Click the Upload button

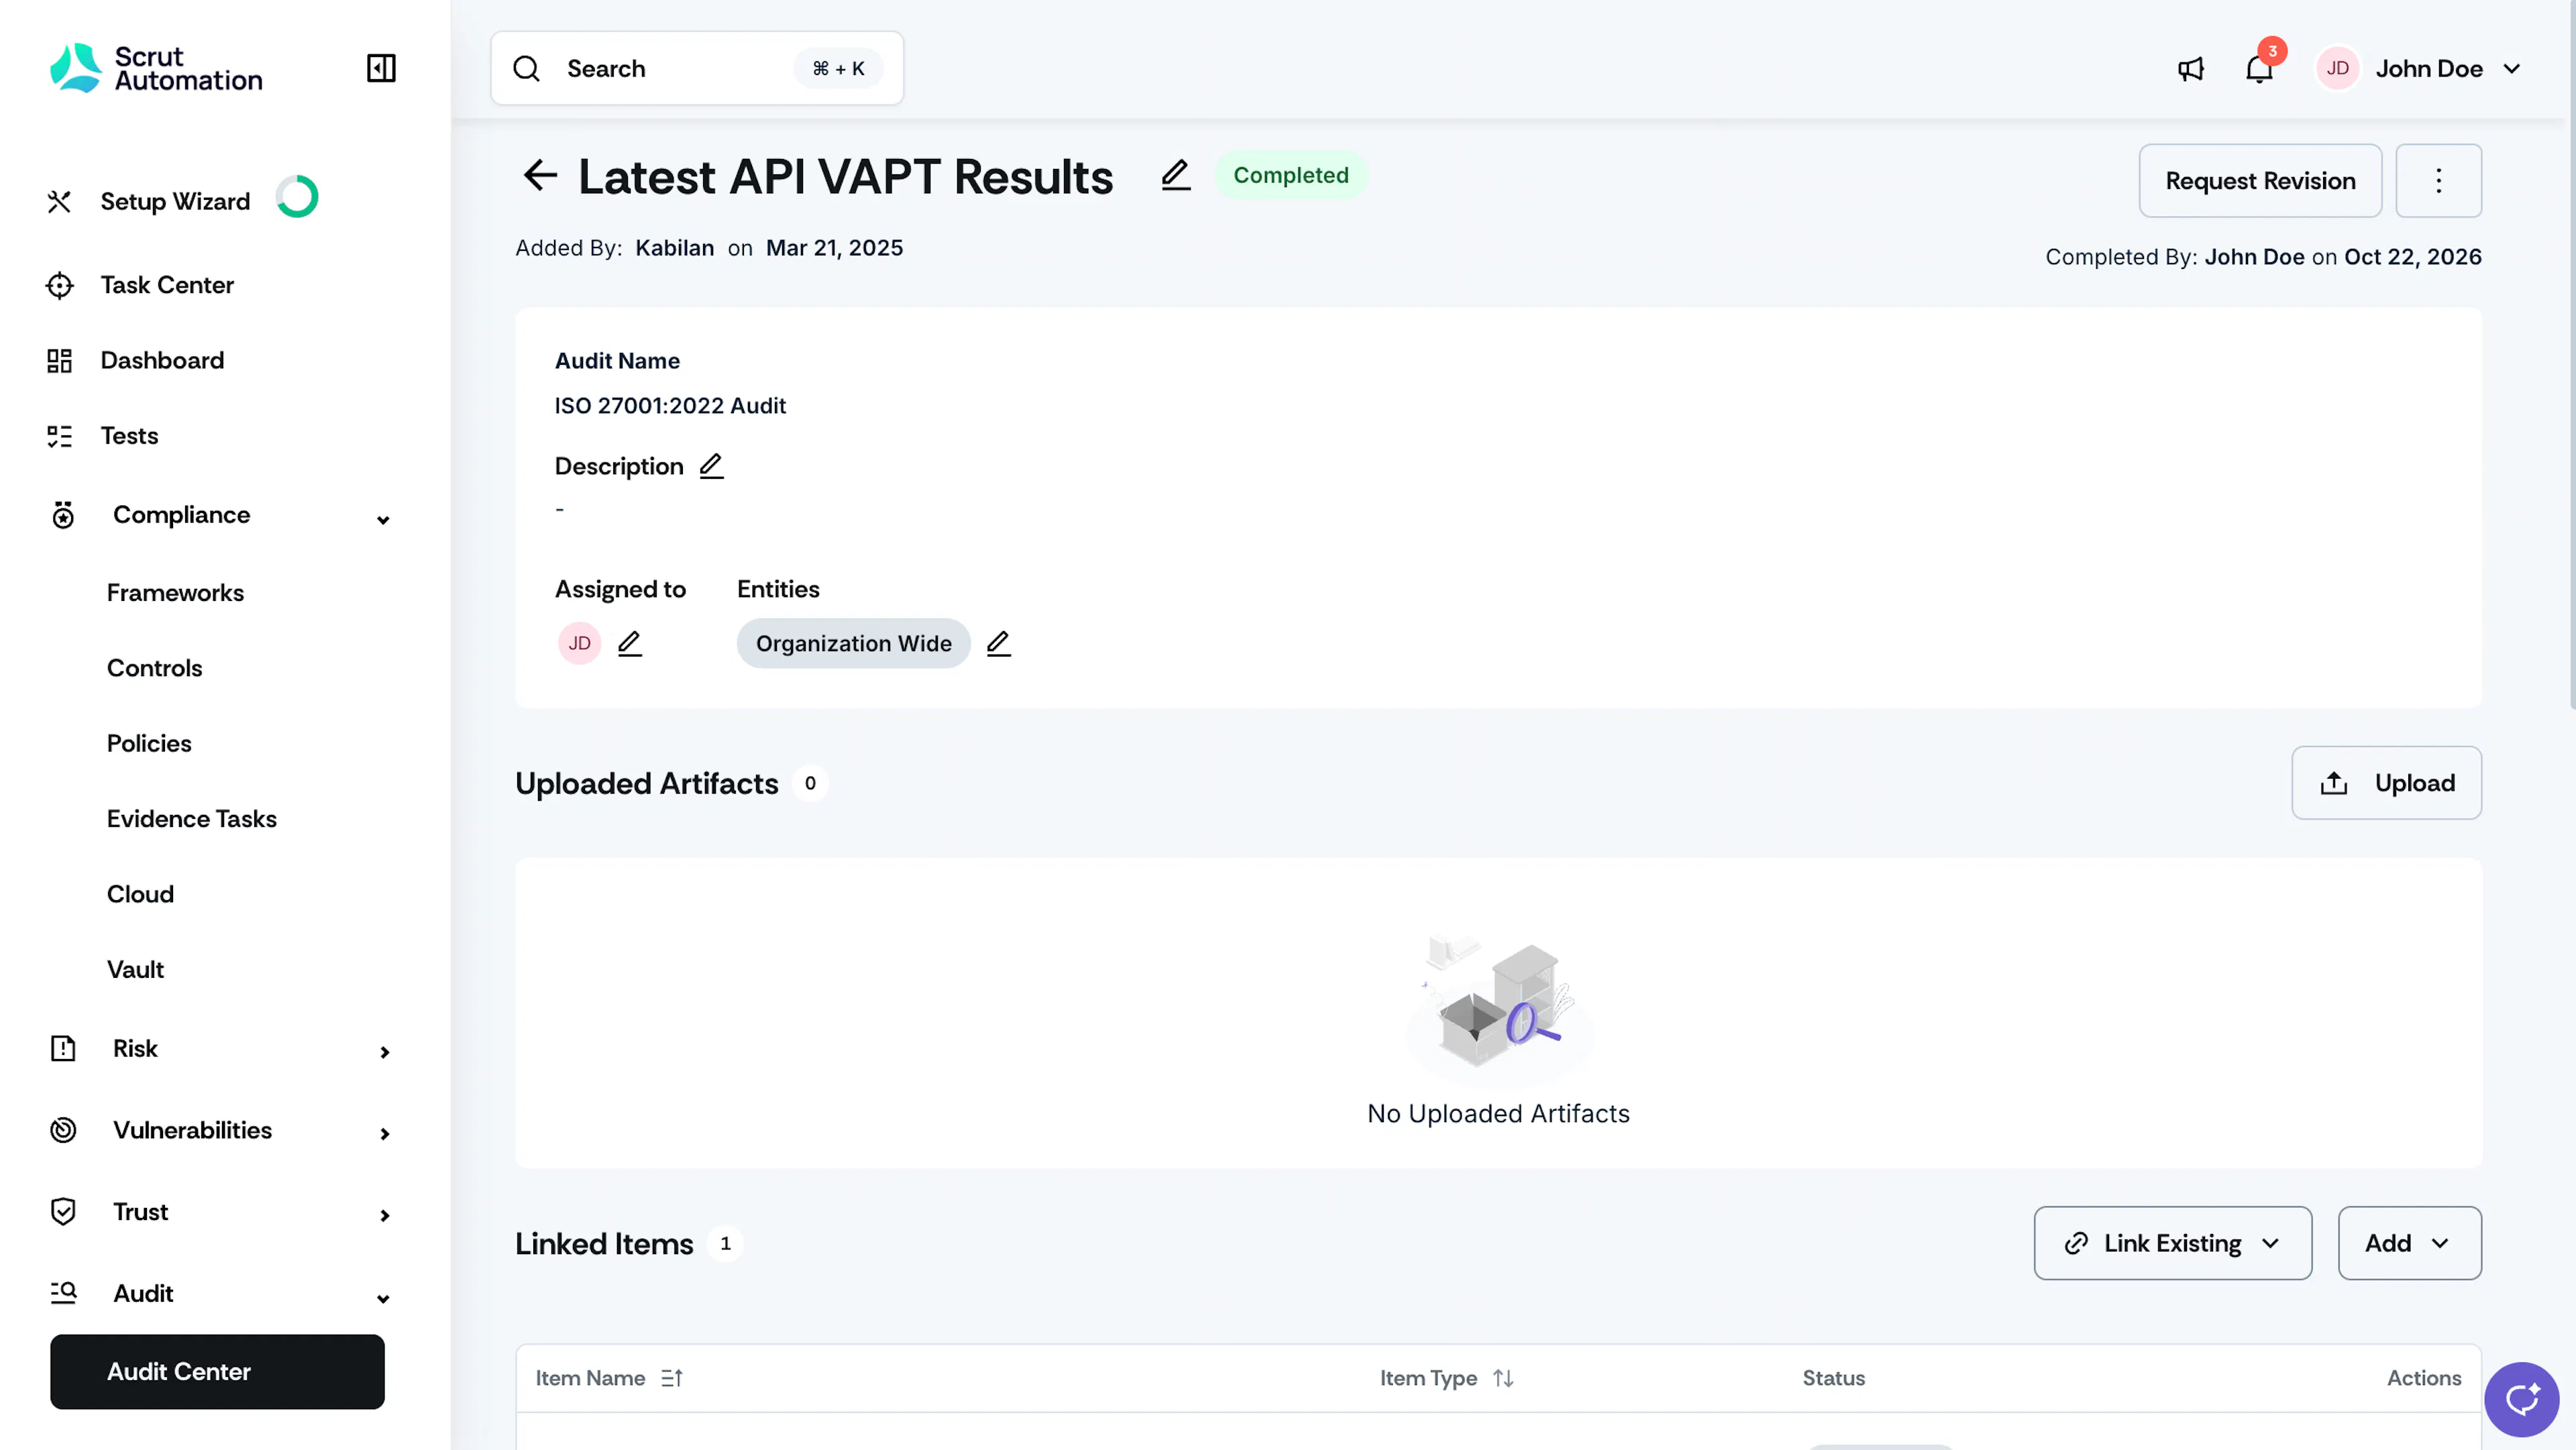point(2386,783)
